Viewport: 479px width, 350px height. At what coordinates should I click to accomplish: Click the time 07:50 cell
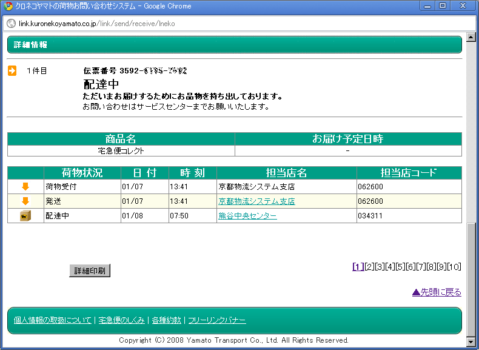tap(193, 216)
